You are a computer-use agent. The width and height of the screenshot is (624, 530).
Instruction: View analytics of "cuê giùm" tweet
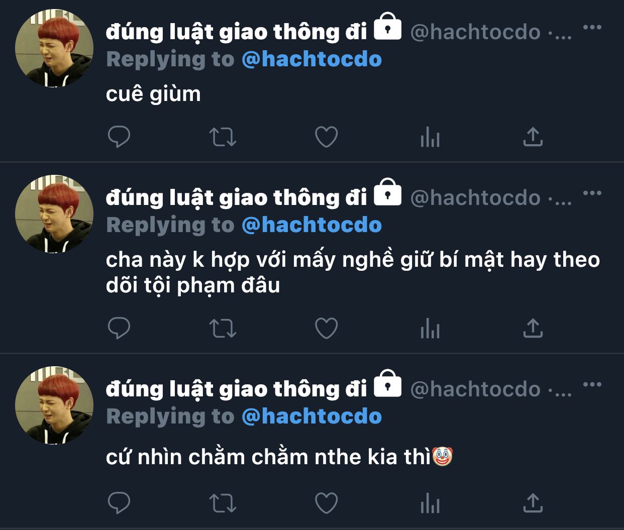(x=430, y=137)
